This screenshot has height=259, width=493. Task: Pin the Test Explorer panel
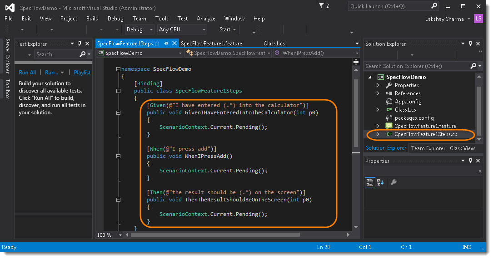coord(80,44)
